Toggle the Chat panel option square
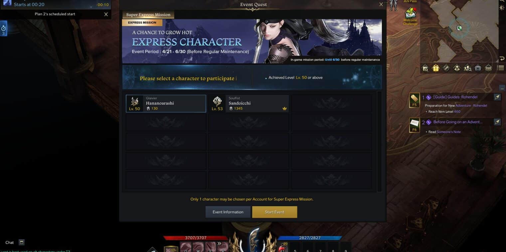The width and height of the screenshot is (506, 252). pos(22,242)
